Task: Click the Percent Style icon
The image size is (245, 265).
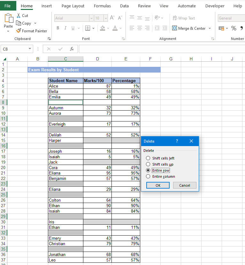Action: (x=234, y=28)
